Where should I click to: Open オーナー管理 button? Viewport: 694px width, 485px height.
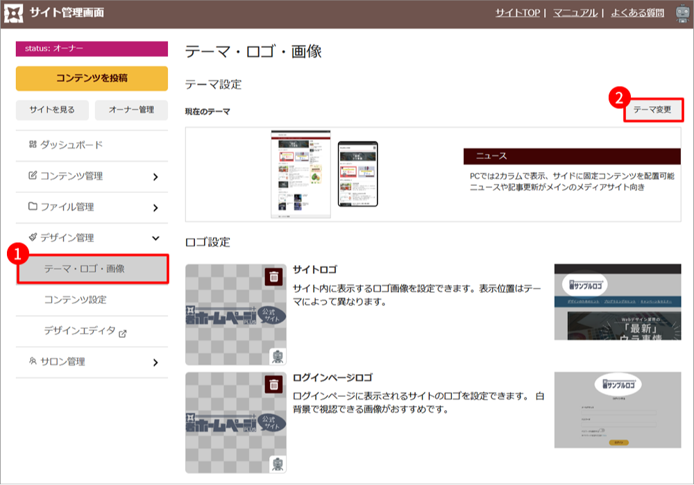(x=131, y=110)
